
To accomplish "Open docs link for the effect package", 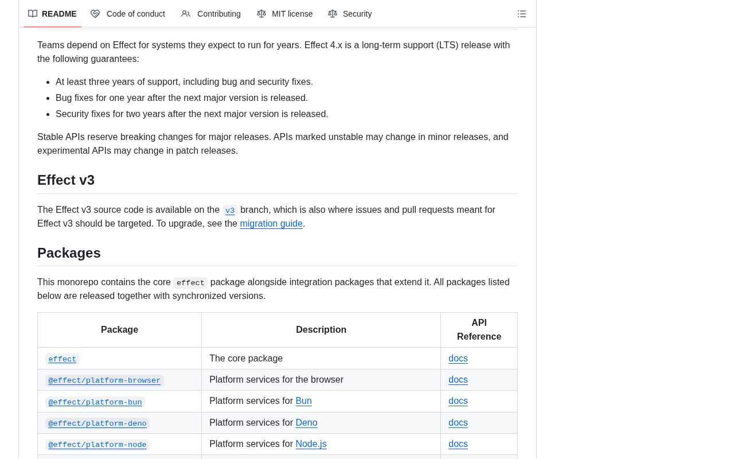I will (458, 359).
